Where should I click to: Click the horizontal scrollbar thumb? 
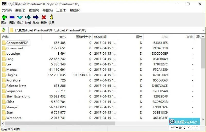[60, 123]
